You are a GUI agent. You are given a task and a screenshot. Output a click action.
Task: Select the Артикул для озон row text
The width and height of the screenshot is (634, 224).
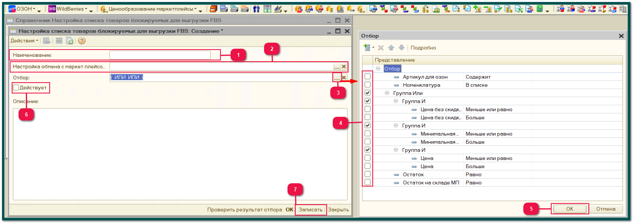425,77
